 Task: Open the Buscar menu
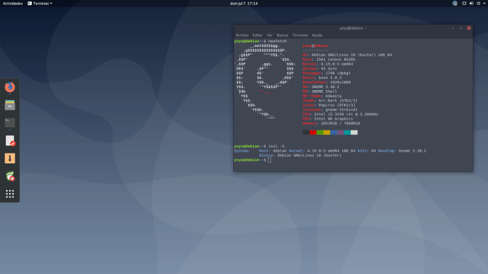point(282,35)
